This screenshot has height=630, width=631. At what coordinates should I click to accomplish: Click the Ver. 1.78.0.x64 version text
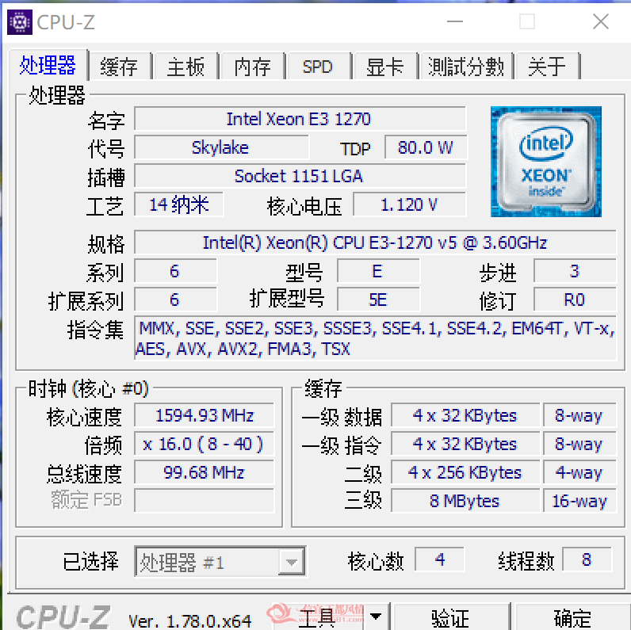(190, 620)
